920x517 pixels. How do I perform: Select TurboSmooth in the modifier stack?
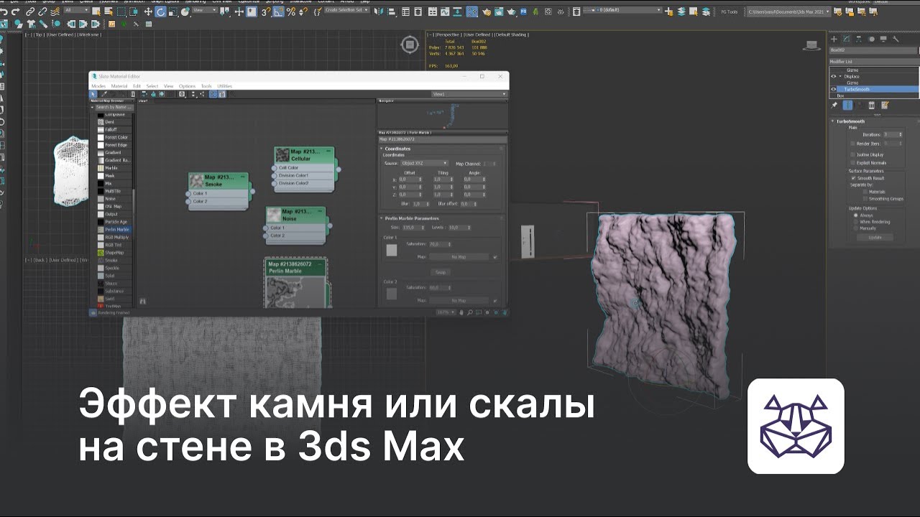point(878,89)
